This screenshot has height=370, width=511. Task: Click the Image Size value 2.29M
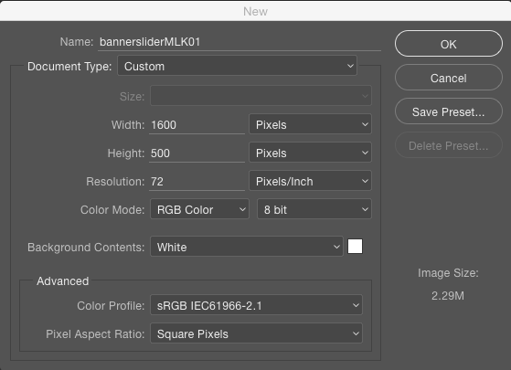(x=448, y=296)
